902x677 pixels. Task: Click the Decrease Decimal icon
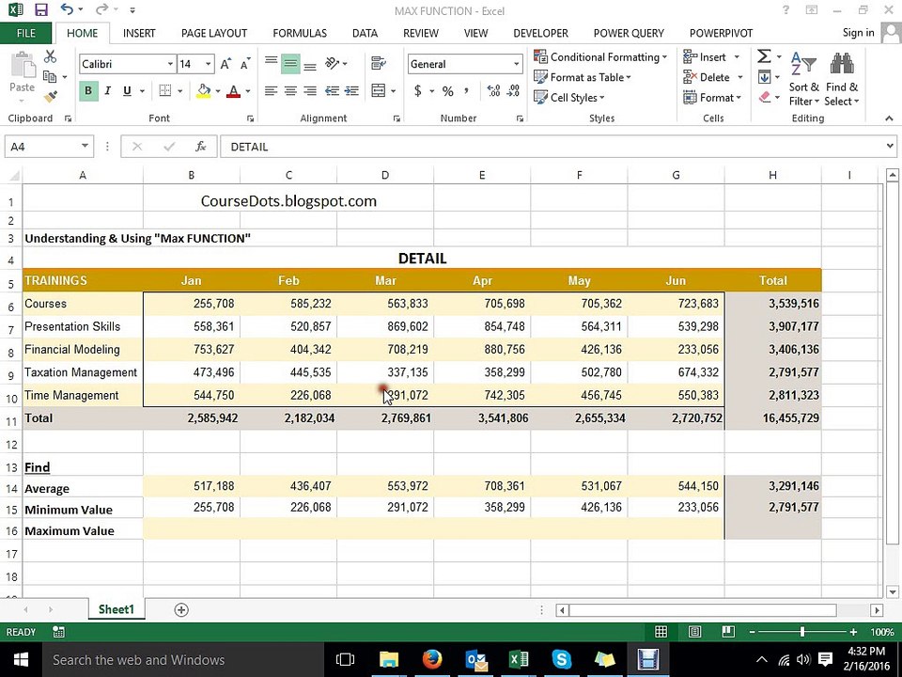click(x=513, y=91)
